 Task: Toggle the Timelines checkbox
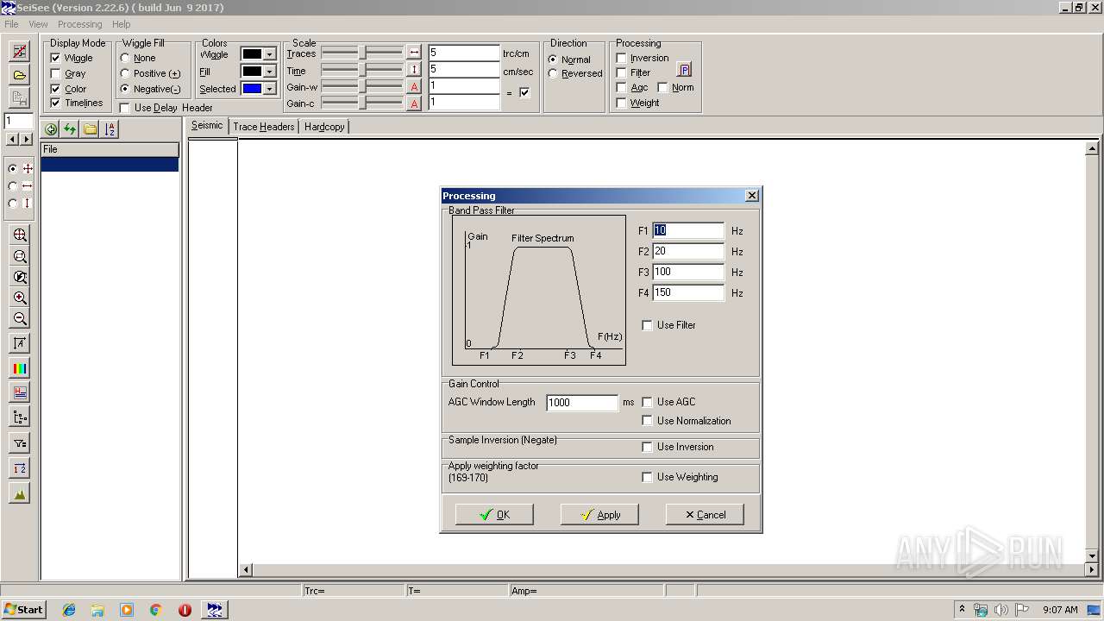[56, 103]
